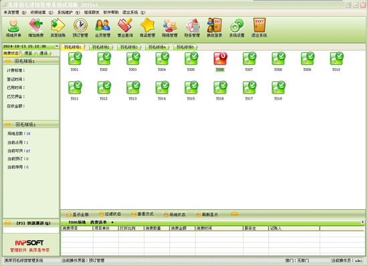Click the 商品管理 star icon
This screenshot has width=368, height=266.
147,28
